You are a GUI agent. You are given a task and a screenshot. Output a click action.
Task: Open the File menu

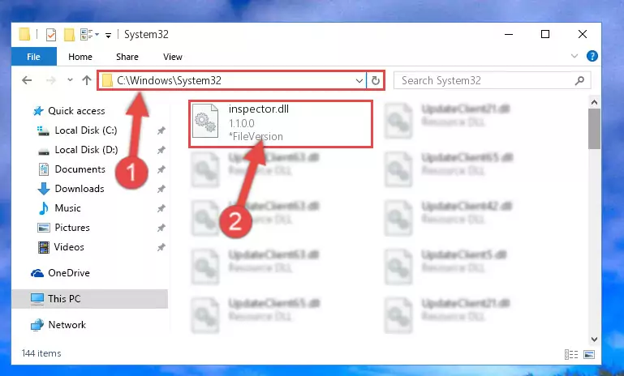pyautogui.click(x=34, y=57)
